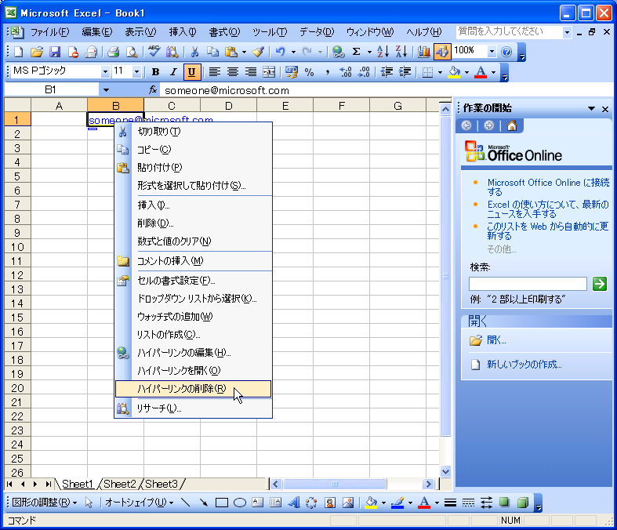Screen dimensions: 617x530
Task: Choose Remove Hyperlink (ハイパーリンクの削除) in context menu
Action: click(193, 389)
